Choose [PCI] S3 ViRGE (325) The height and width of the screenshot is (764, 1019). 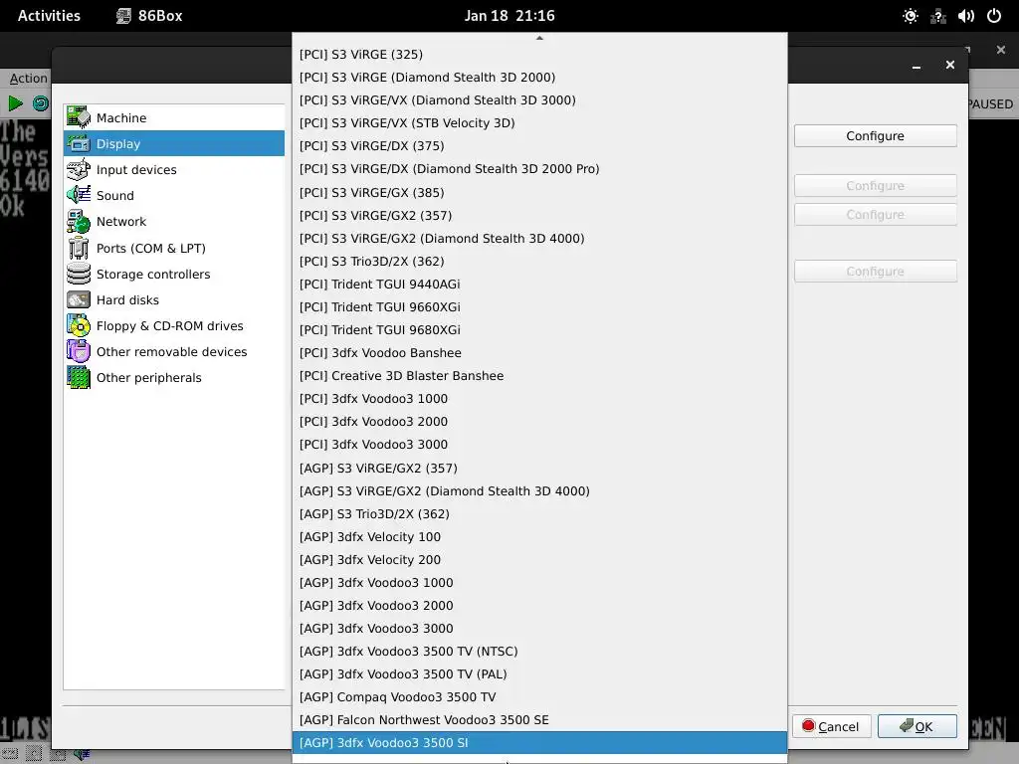539,55
